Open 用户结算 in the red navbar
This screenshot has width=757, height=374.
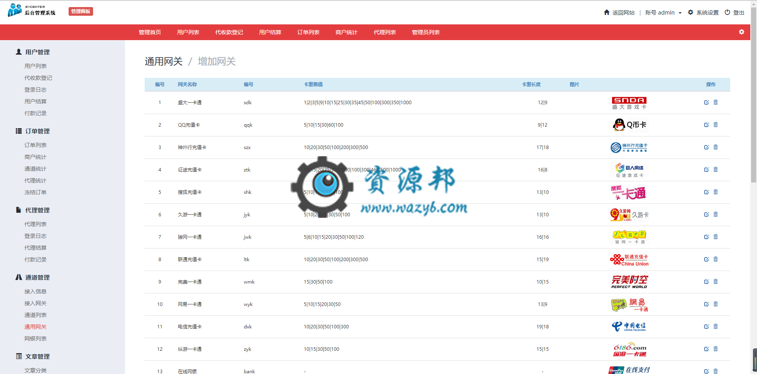[x=270, y=32]
